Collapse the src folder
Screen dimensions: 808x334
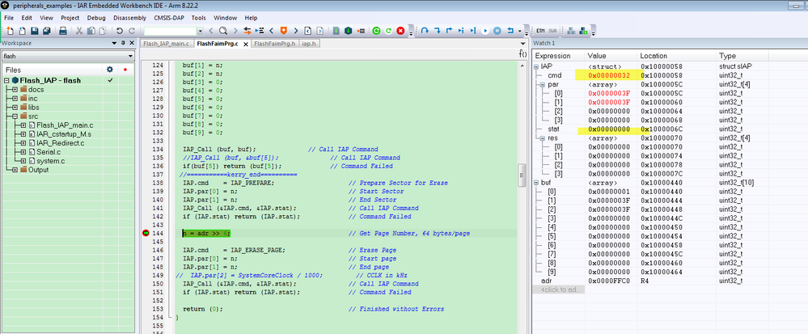click(x=15, y=116)
